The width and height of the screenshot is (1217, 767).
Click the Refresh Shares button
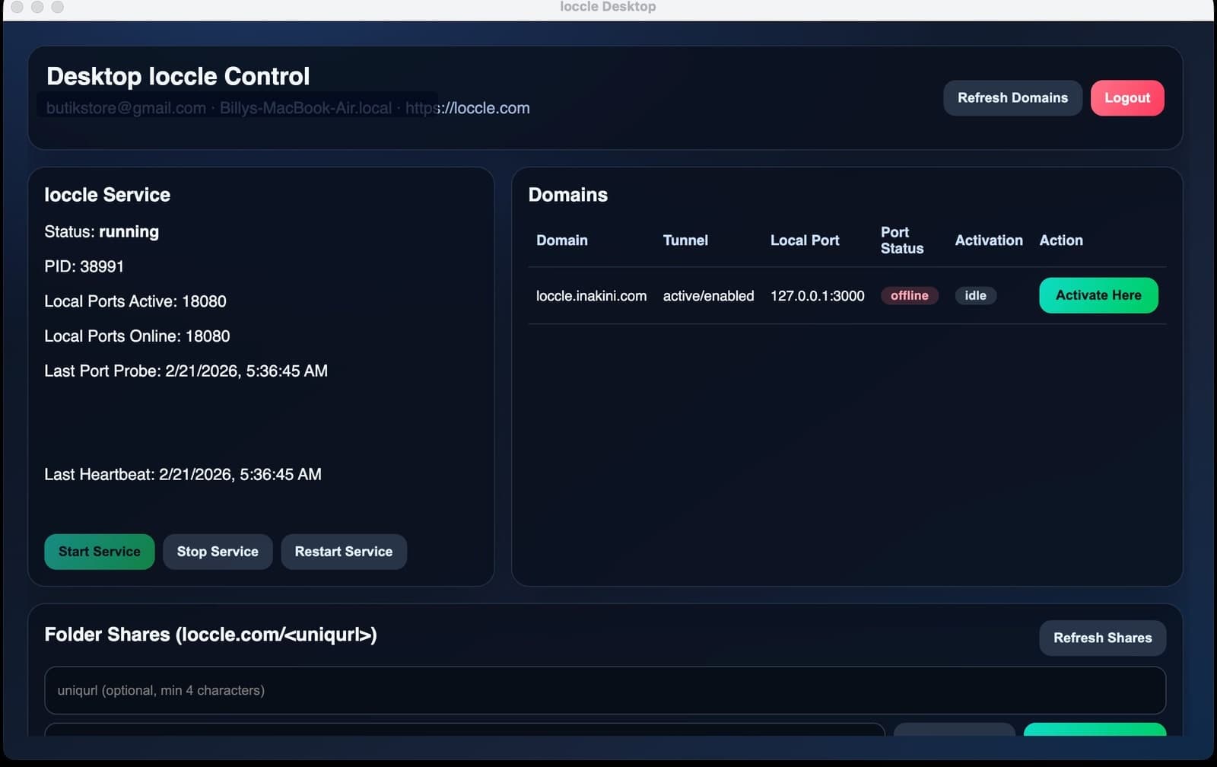click(x=1102, y=638)
